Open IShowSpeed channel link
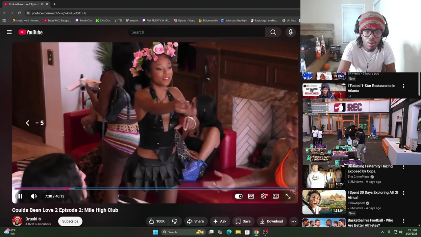 356,203
